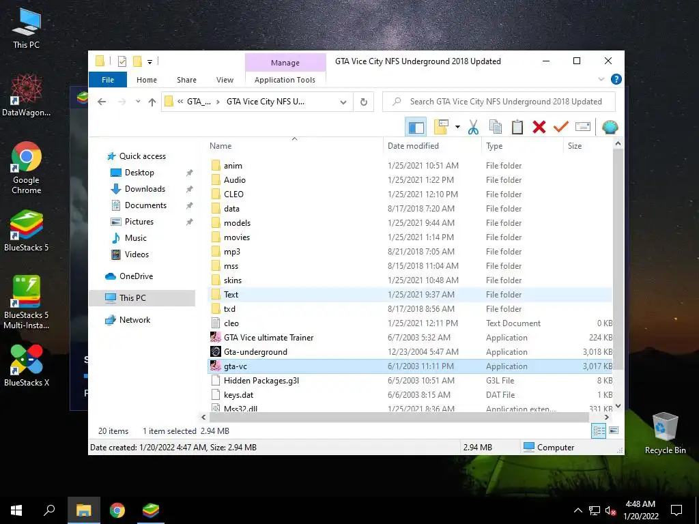Click the folder view options toolbar icon

[x=441, y=128]
